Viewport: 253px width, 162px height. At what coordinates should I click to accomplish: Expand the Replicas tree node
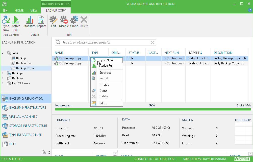[3, 78]
